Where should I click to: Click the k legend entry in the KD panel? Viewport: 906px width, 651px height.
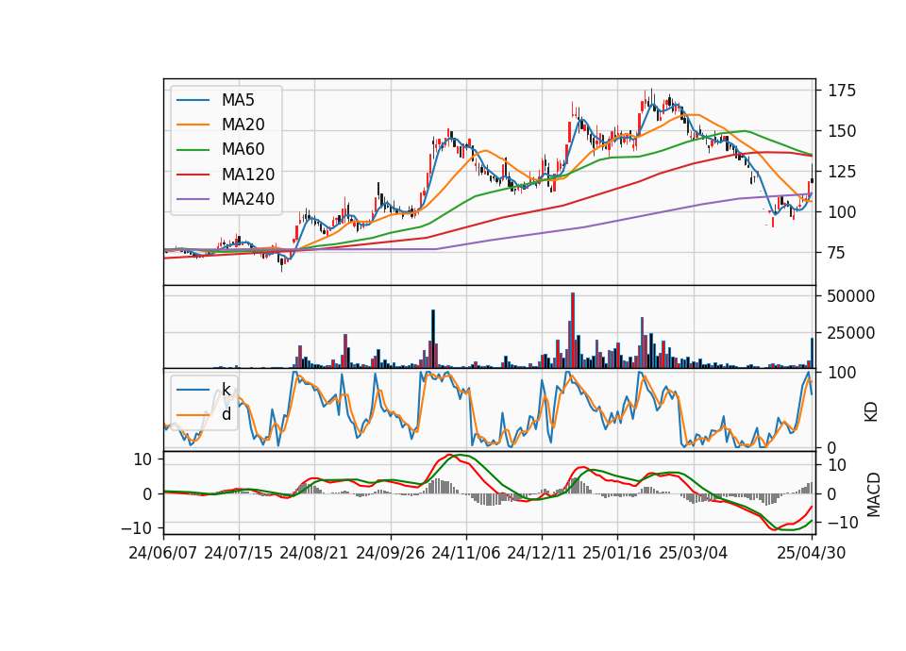tap(226, 390)
